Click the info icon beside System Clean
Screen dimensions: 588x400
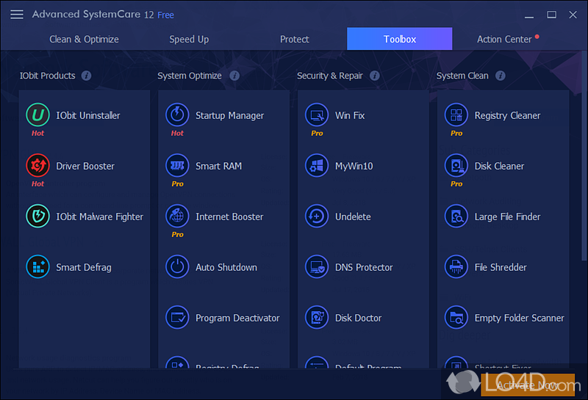[x=501, y=76]
